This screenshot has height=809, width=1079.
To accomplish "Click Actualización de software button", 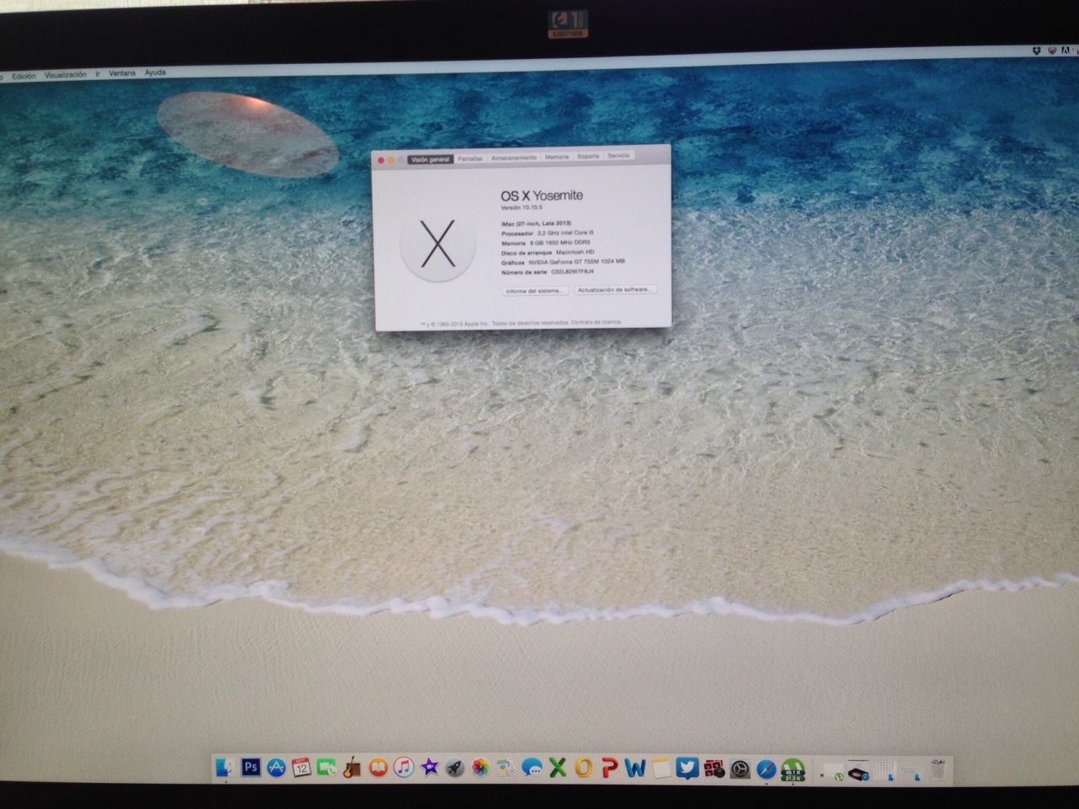I will pyautogui.click(x=615, y=289).
